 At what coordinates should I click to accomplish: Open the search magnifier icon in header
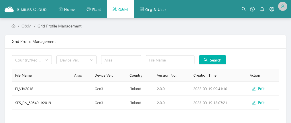tap(244, 9)
